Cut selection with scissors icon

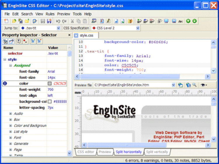(72, 21)
